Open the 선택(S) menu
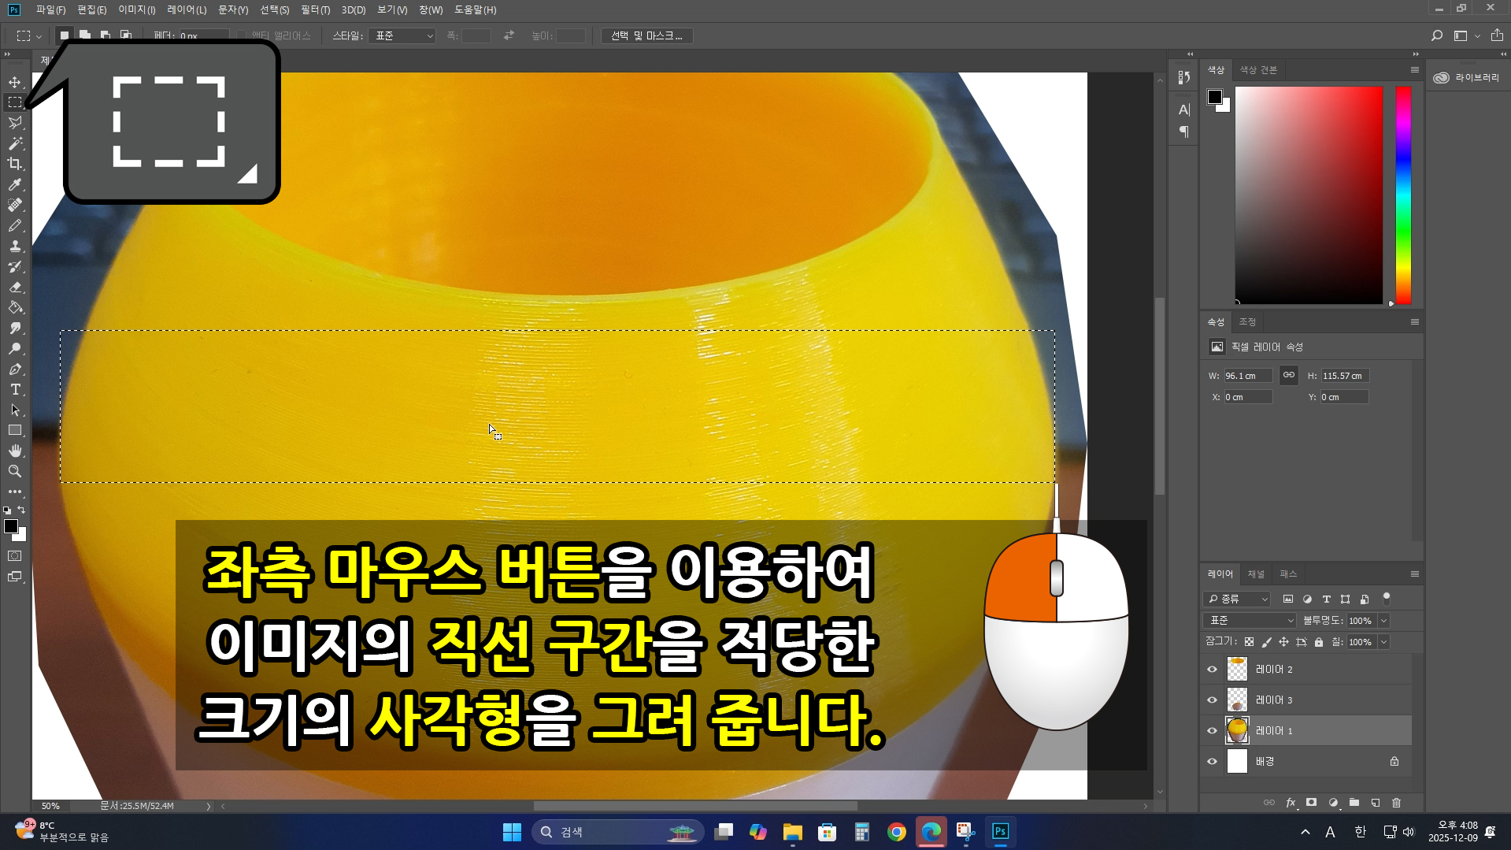1511x850 pixels. pos(274,9)
